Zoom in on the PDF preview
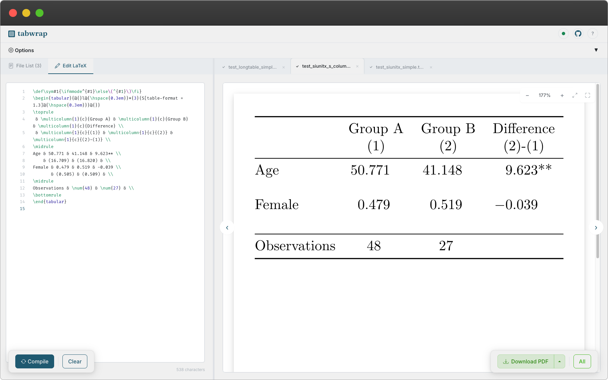The height and width of the screenshot is (380, 608). pos(562,95)
